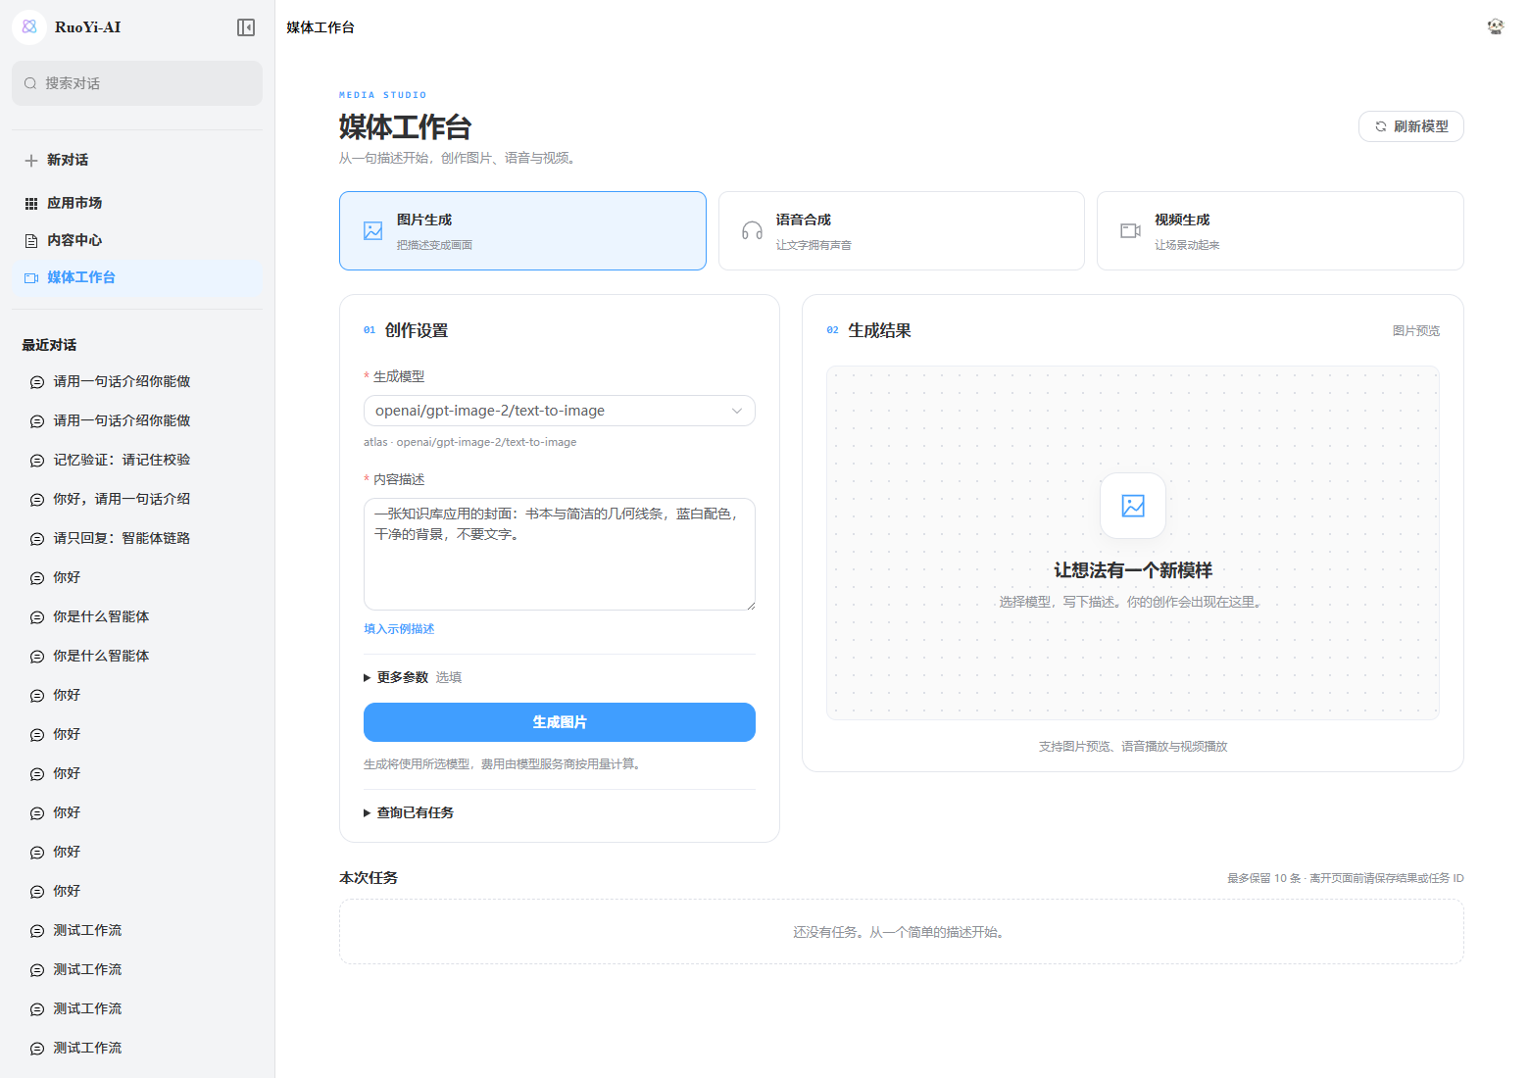Select the 媒体工作台 sidebar item
This screenshot has height=1078, width=1529.
click(x=137, y=277)
